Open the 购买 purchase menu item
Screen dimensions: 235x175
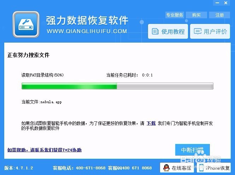coord(196,15)
